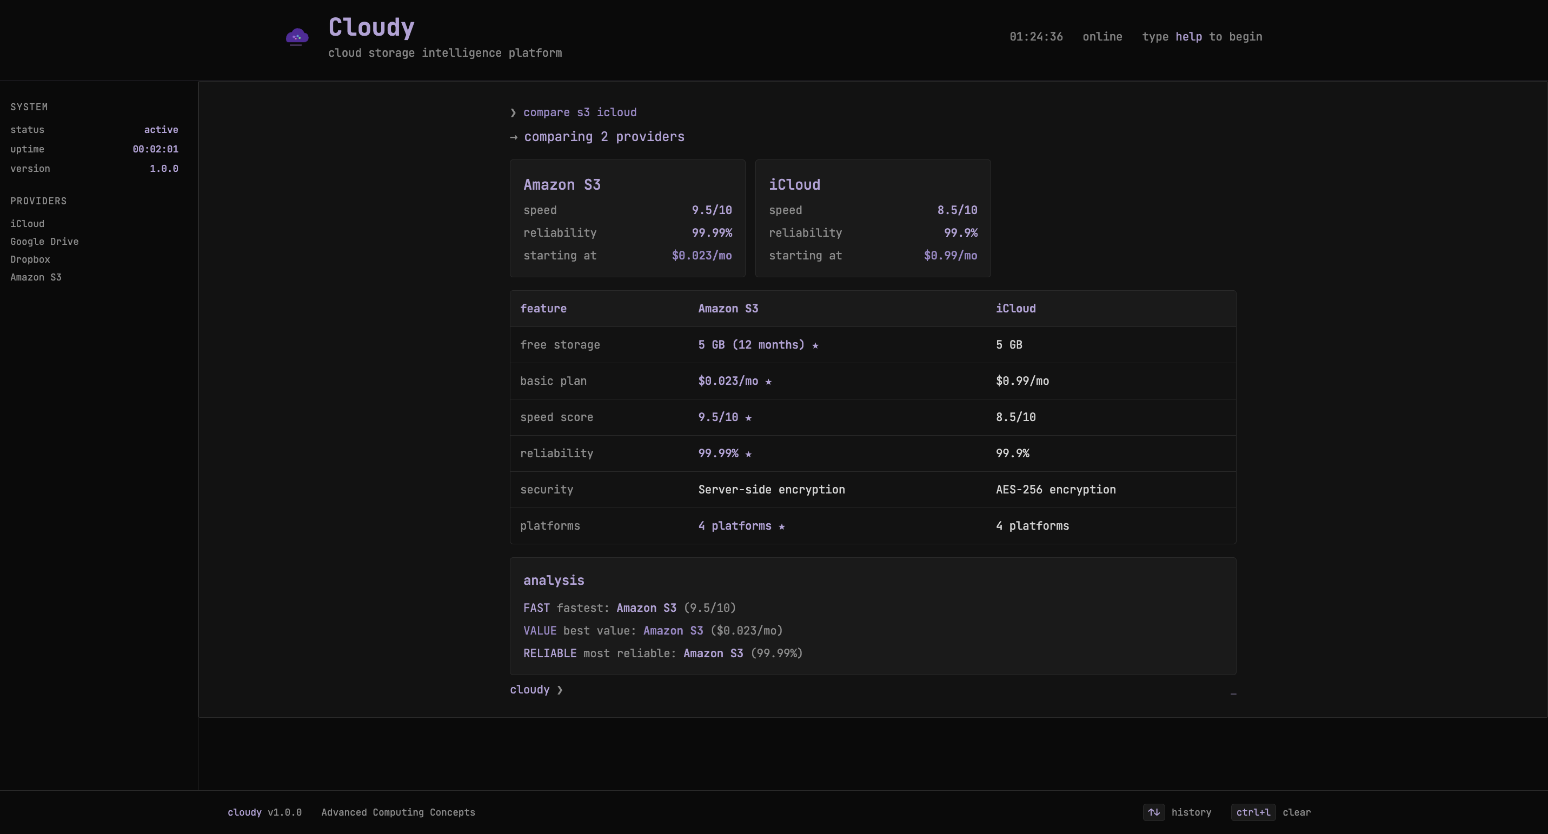The width and height of the screenshot is (1548, 834).
Task: Click the iCloud summary card
Action: pos(873,218)
